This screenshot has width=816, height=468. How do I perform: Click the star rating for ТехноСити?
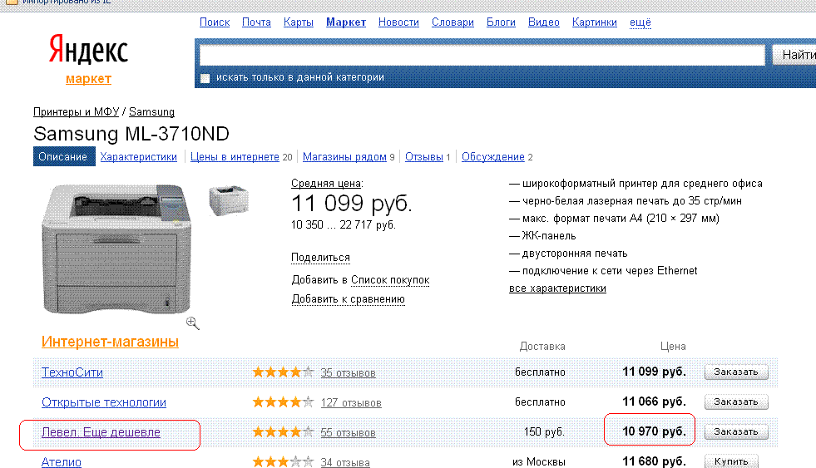(283, 372)
